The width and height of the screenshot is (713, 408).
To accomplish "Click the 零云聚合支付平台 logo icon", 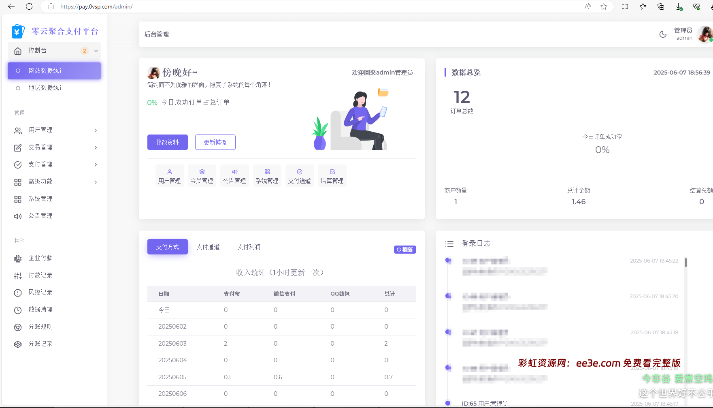I will tap(17, 30).
